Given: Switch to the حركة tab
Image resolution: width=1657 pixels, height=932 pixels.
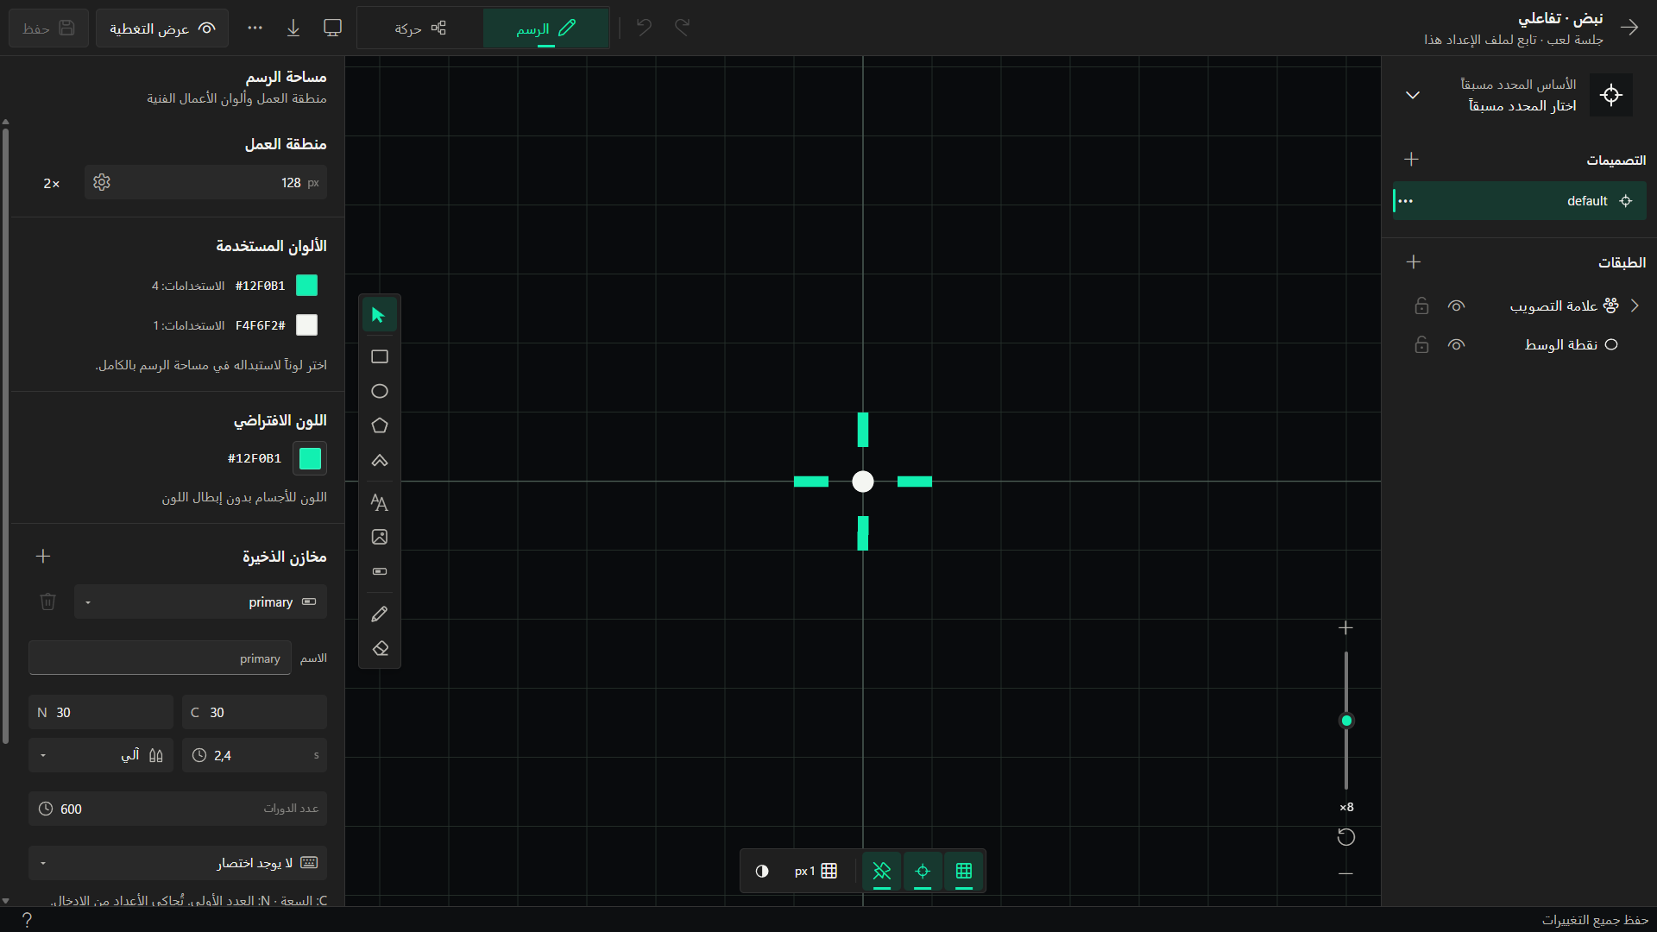Looking at the screenshot, I should click(420, 28).
